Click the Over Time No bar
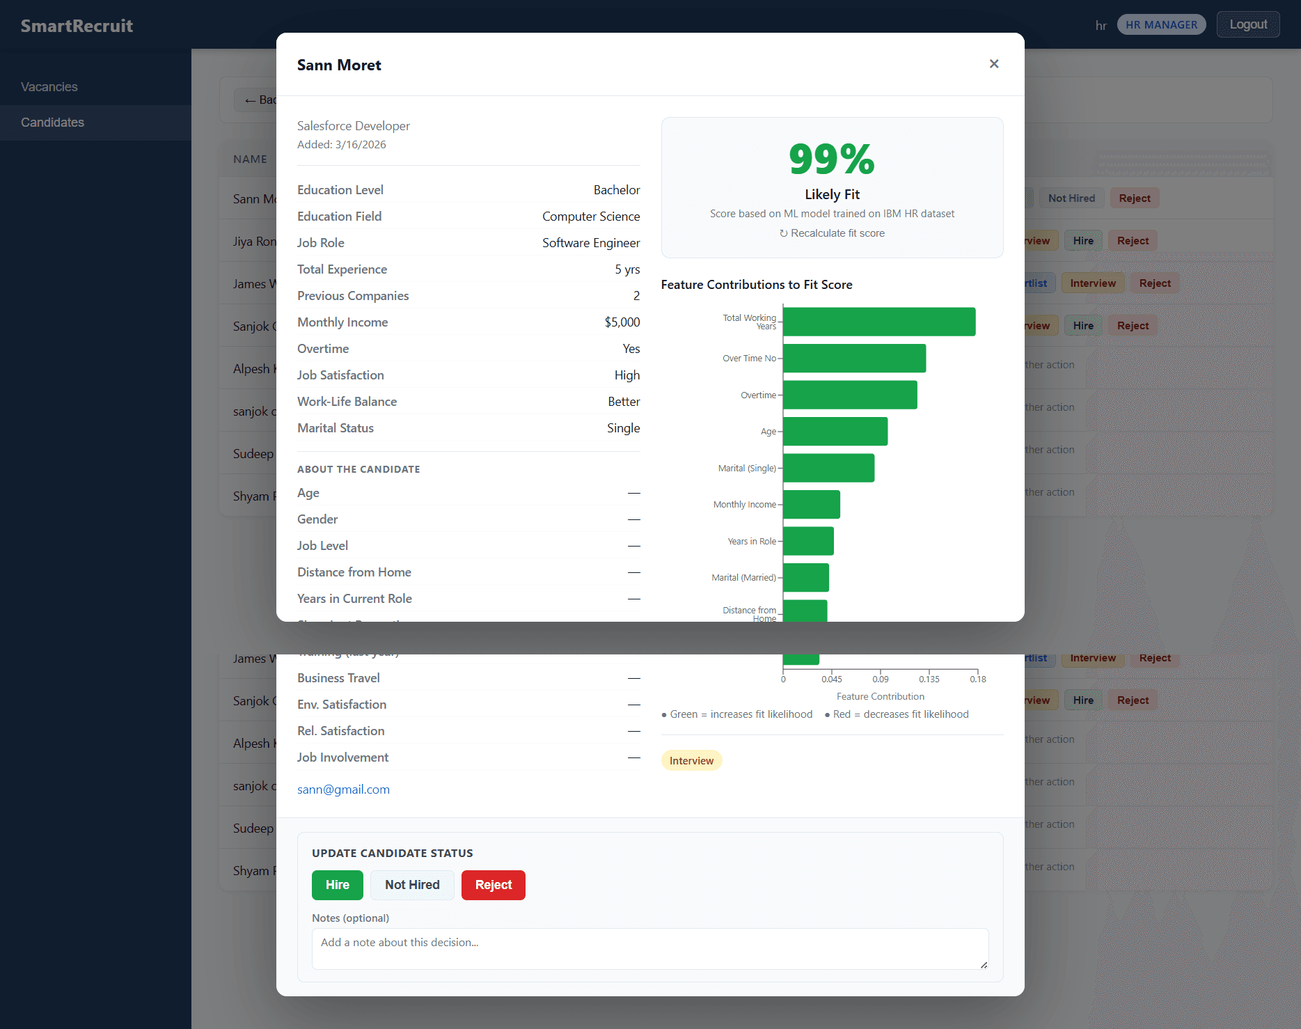The height and width of the screenshot is (1029, 1301). click(855, 359)
